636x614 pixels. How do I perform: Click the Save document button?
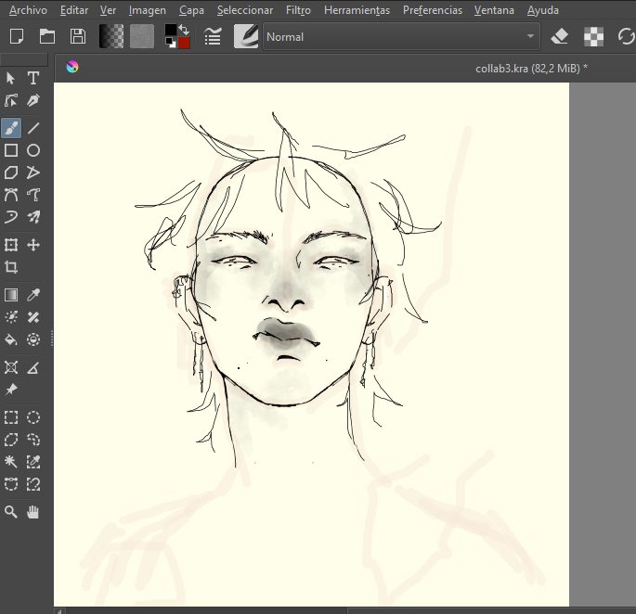(78, 36)
